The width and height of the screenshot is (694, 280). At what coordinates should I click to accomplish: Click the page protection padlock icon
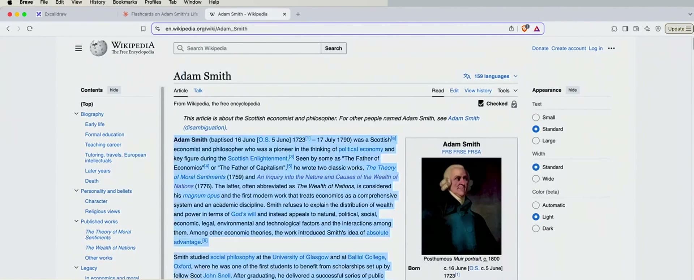(514, 104)
